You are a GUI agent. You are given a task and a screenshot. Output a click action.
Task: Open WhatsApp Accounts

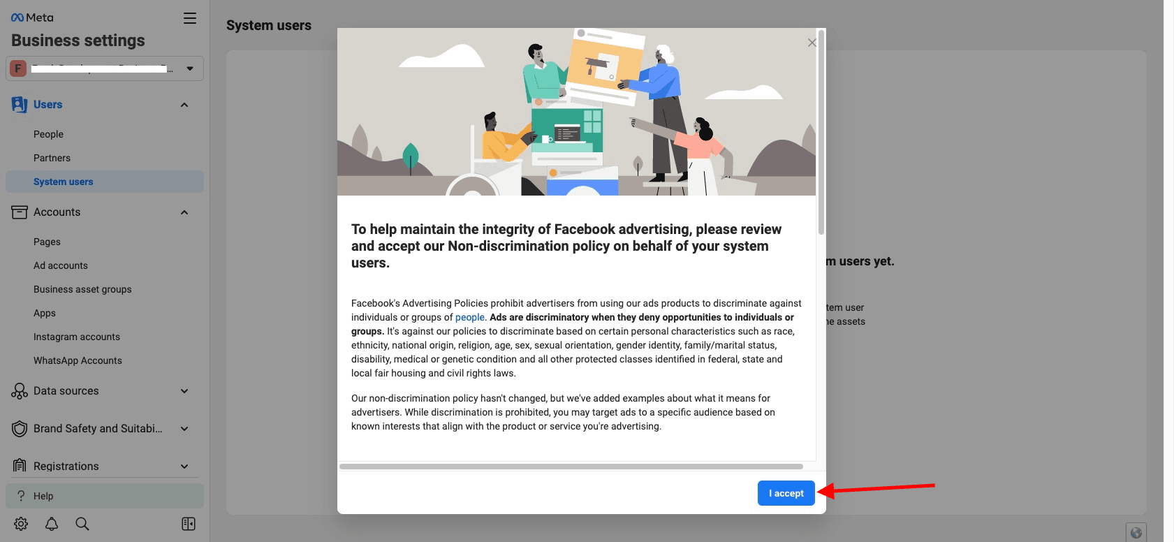click(78, 360)
